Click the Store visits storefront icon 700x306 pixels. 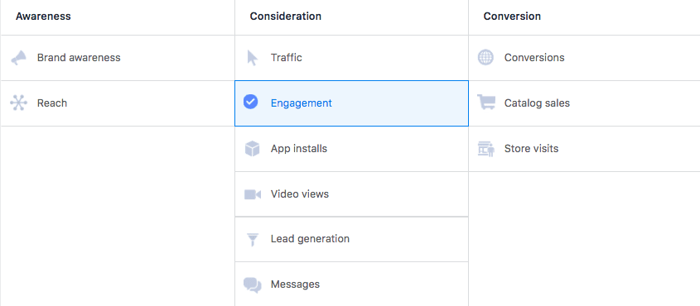click(x=486, y=149)
